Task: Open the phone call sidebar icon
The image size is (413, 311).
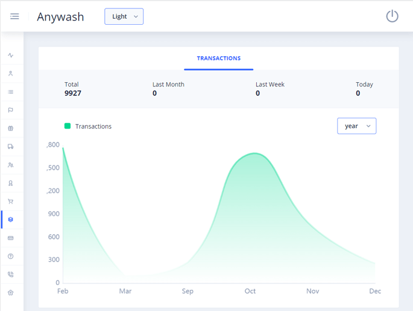Action: [x=11, y=275]
